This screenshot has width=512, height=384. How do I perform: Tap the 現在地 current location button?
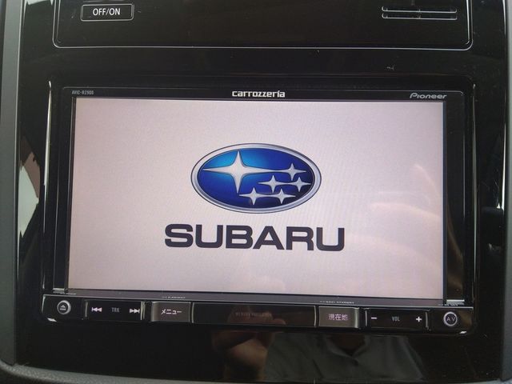click(x=338, y=317)
